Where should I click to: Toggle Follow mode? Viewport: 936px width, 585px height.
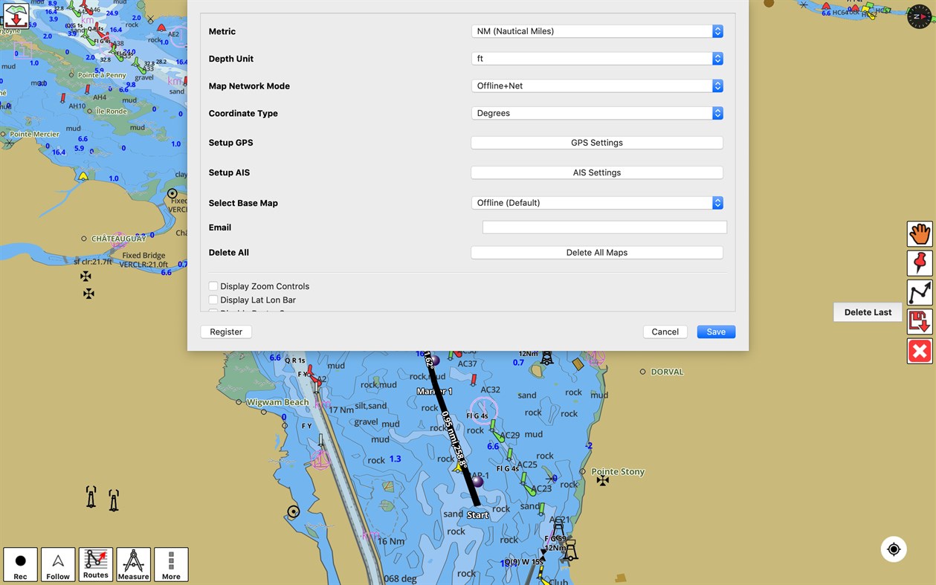pos(58,564)
